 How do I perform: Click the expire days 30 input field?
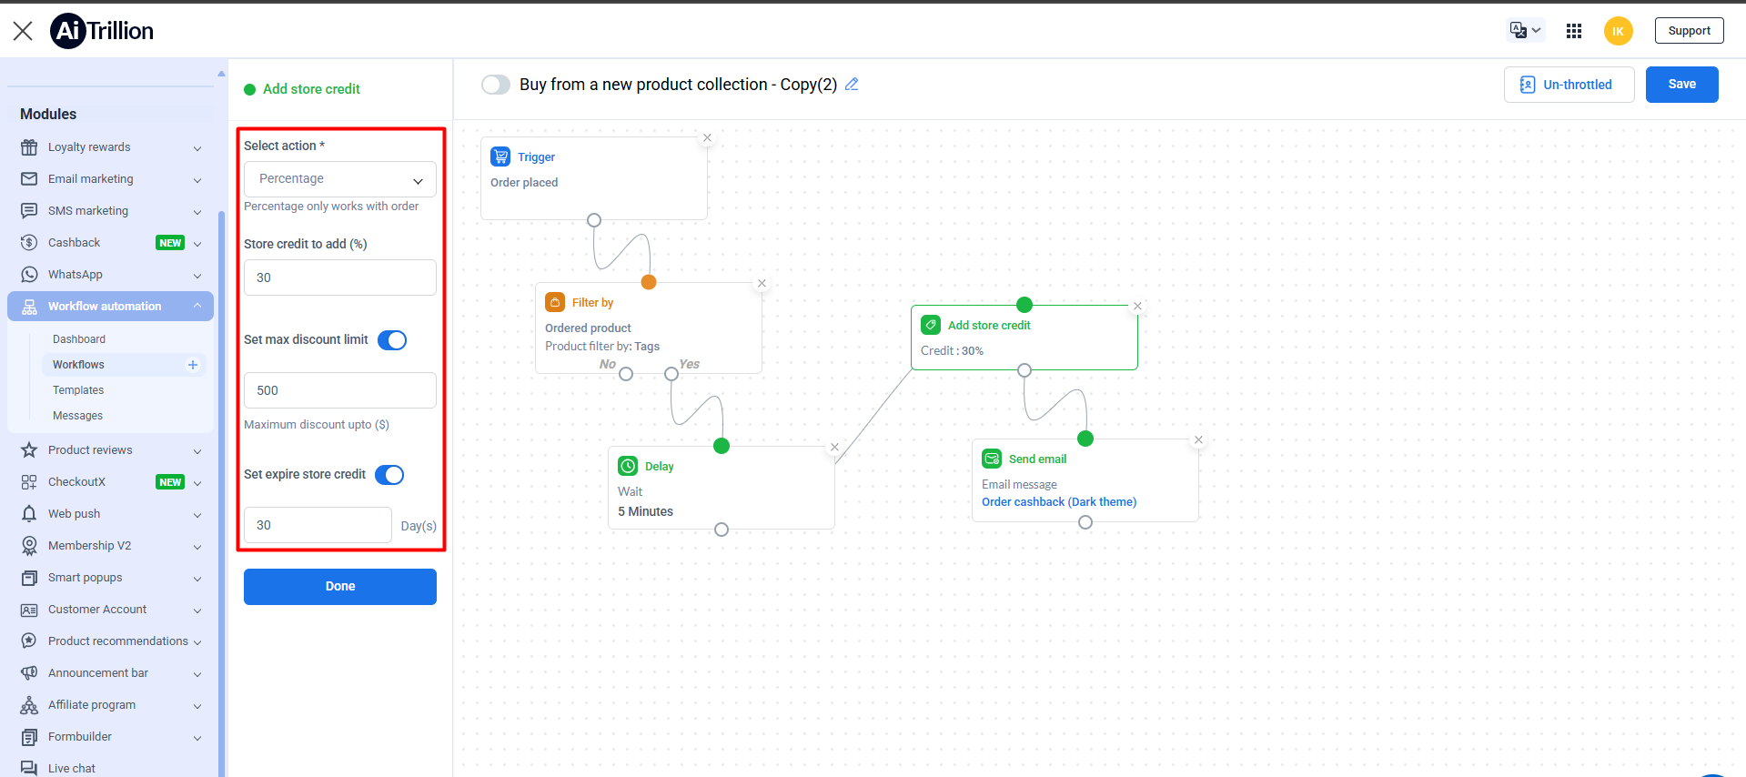pos(318,525)
